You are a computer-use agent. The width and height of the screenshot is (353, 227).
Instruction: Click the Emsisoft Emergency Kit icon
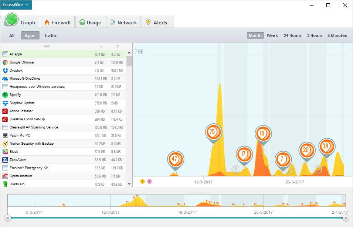click(5, 168)
